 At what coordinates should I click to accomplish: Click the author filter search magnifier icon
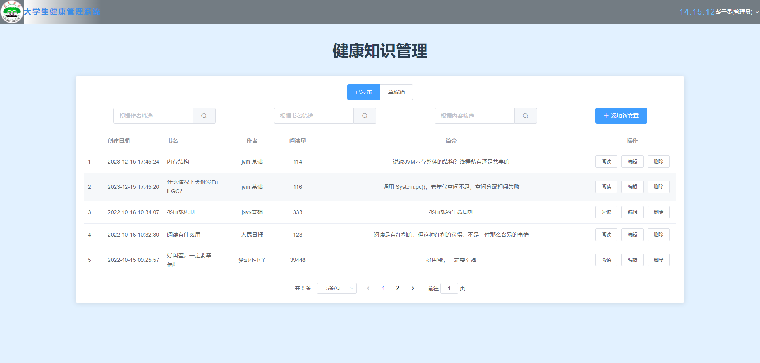[x=204, y=115]
